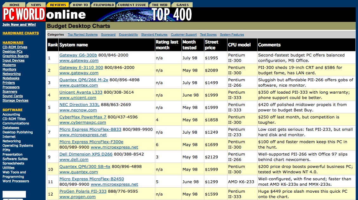Go to Desktop PCs in sidebar

pos(13,51)
